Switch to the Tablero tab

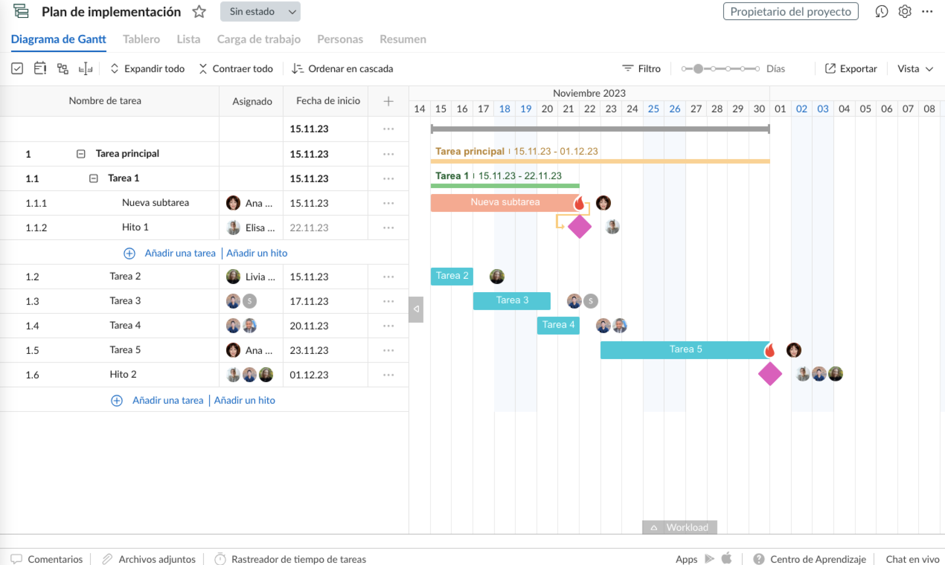pos(141,39)
